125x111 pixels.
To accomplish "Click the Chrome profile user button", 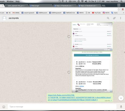I will (119, 5).
